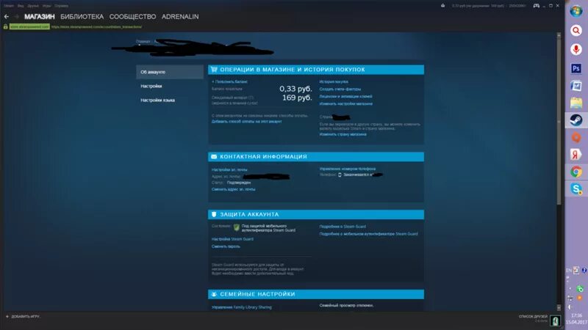Click the 169 руб. pending refund amount
Screen dimensions: 588x330
point(297,98)
